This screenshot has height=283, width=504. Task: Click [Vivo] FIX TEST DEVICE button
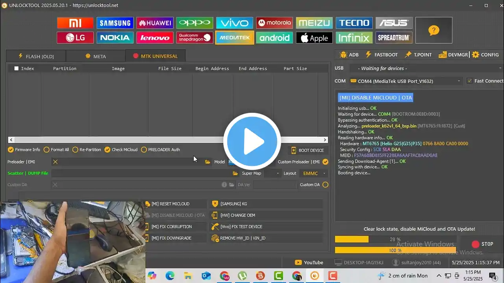[266, 227]
